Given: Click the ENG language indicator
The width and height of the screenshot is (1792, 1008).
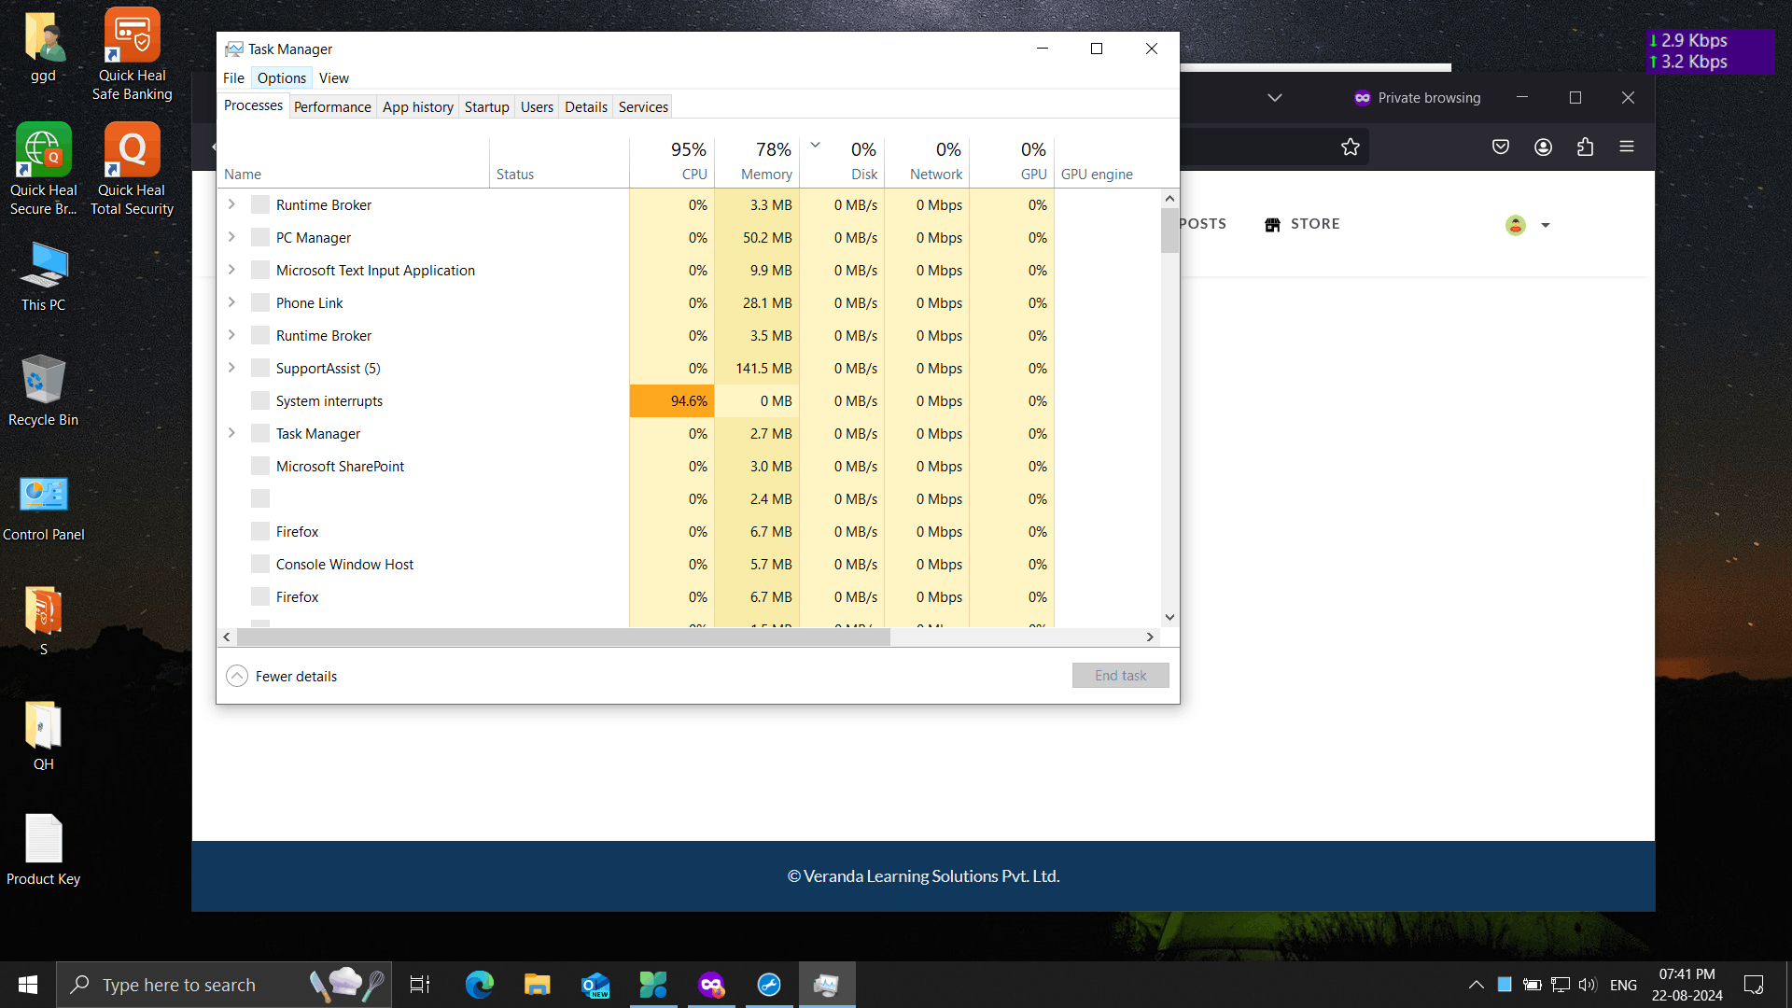Looking at the screenshot, I should tap(1623, 985).
